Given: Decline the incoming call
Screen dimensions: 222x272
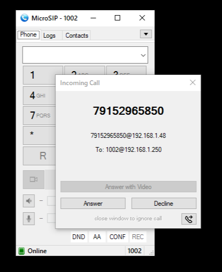Looking at the screenshot, I should (x=164, y=204).
